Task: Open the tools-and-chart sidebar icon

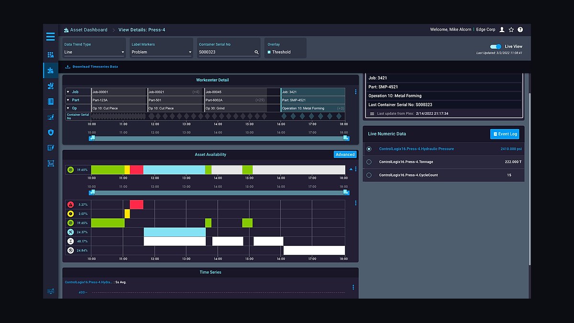Action: pyautogui.click(x=50, y=86)
